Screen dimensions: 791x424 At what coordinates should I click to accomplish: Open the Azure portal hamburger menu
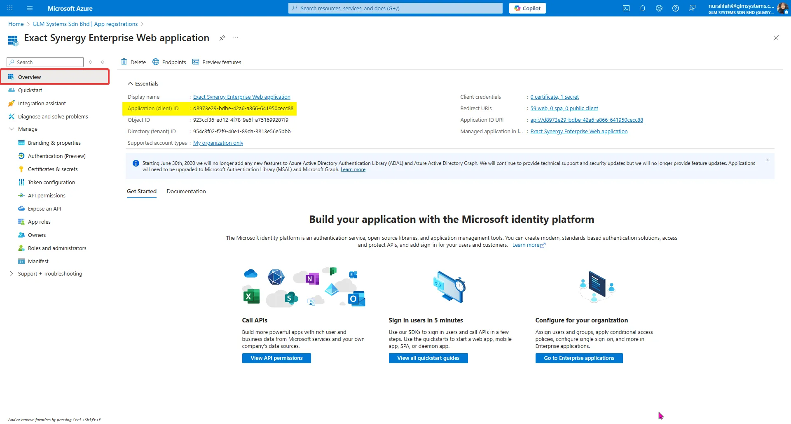29,8
